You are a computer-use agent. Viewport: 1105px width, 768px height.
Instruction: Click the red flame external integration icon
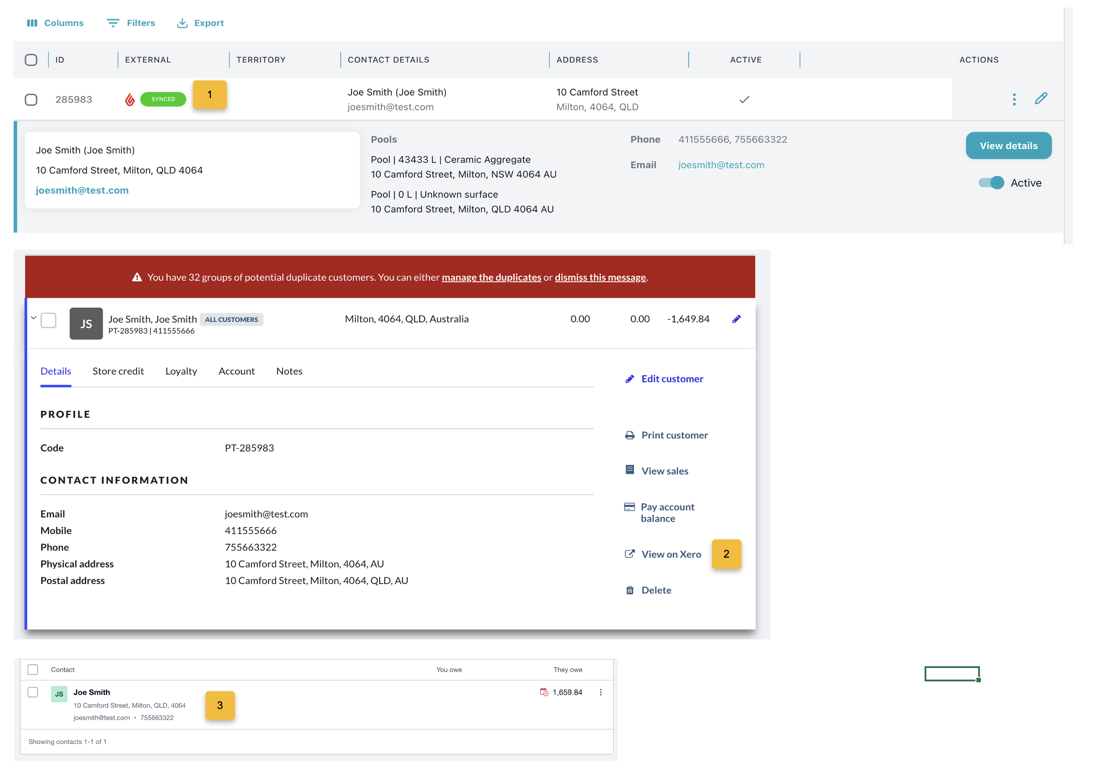(130, 100)
